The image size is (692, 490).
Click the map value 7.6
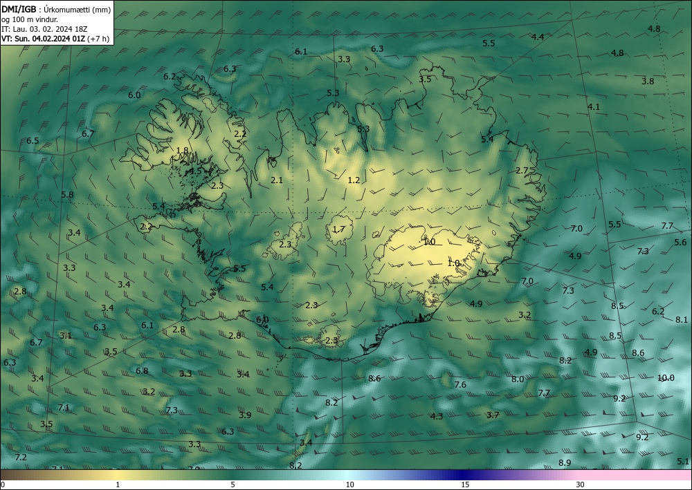460,385
